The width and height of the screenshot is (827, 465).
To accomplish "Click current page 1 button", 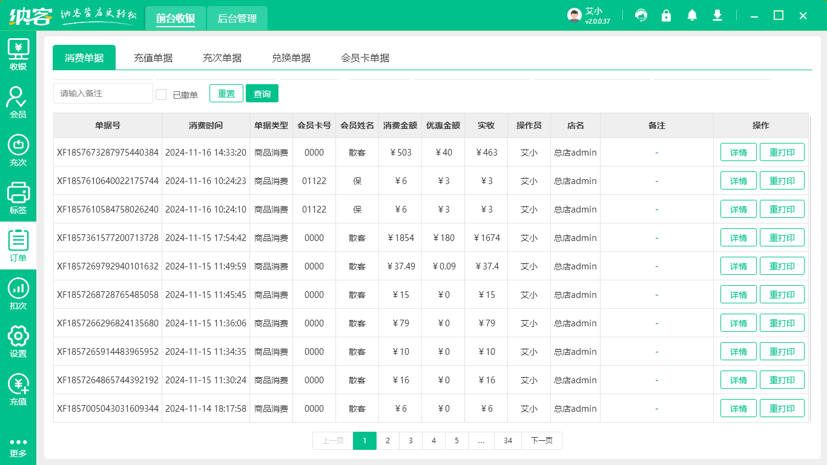I will 364,441.
